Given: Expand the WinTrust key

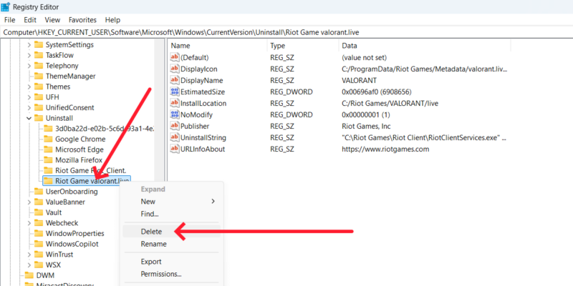Looking at the screenshot, I should 29,255.
